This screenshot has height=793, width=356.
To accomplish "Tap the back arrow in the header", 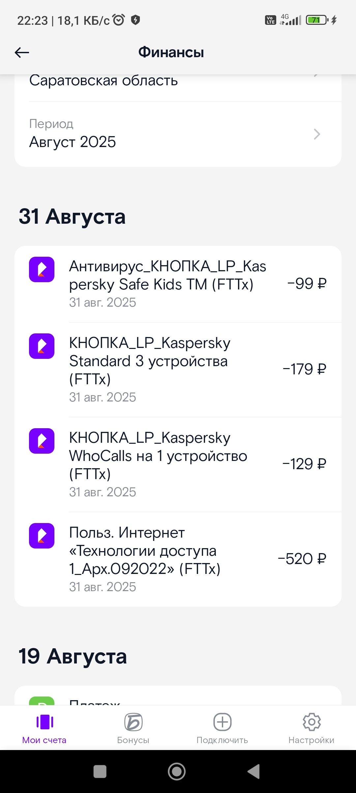I will (x=22, y=52).
